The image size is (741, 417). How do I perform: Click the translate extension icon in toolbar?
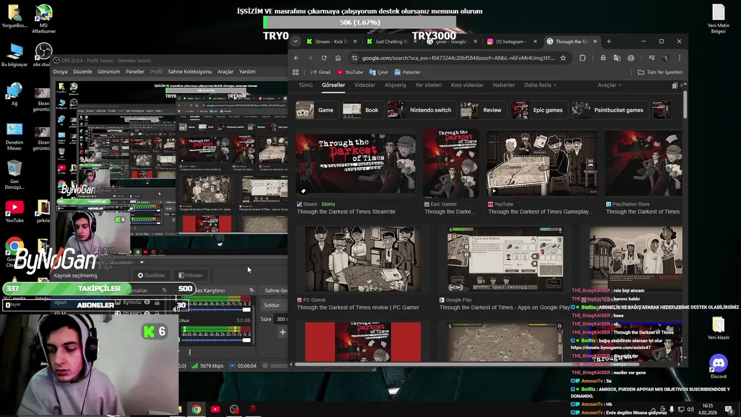coord(617,58)
